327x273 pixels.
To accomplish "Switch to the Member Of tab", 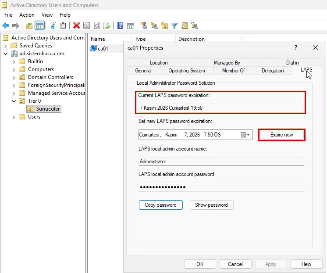I will click(x=233, y=71).
